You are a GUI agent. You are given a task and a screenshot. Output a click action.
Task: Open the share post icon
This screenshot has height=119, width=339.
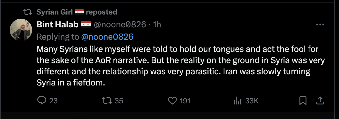[320, 100]
